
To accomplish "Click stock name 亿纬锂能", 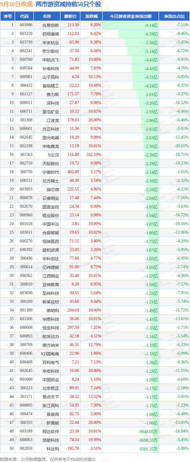I will click(x=51, y=267).
